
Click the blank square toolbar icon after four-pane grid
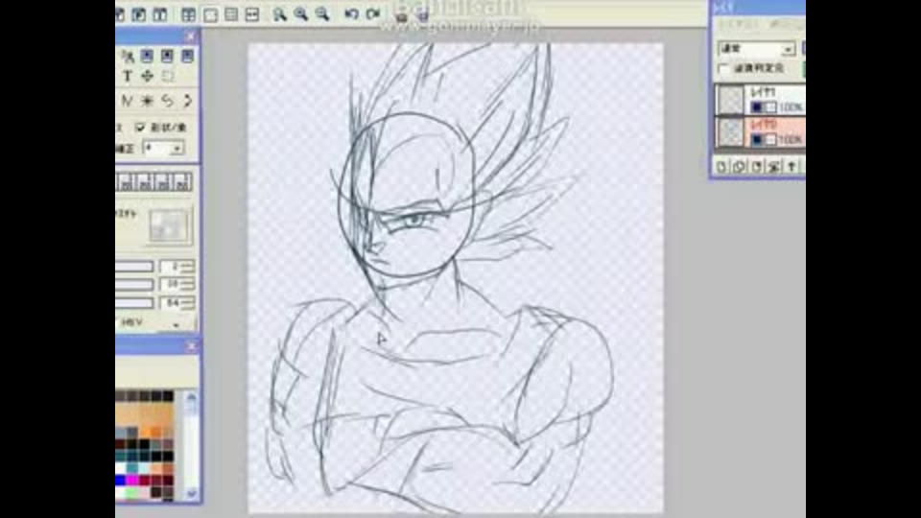210,14
